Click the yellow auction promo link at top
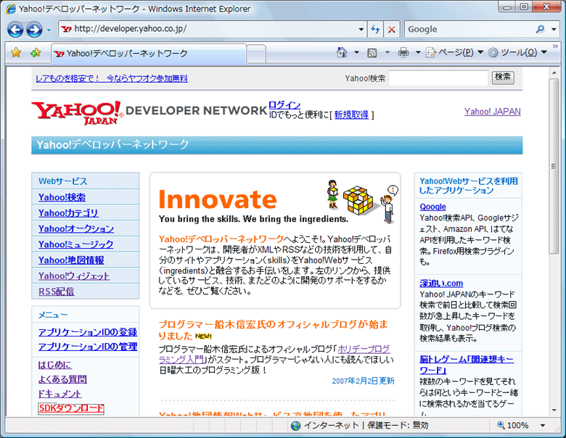This screenshot has width=566, height=438. 112,78
